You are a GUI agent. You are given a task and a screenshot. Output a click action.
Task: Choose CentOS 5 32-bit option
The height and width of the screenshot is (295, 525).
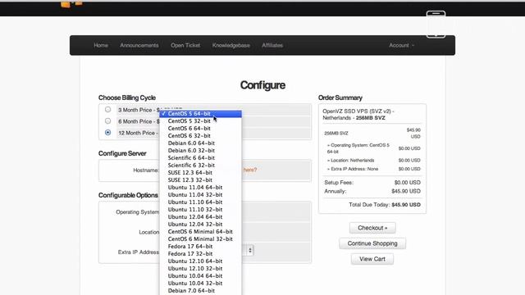click(200, 121)
